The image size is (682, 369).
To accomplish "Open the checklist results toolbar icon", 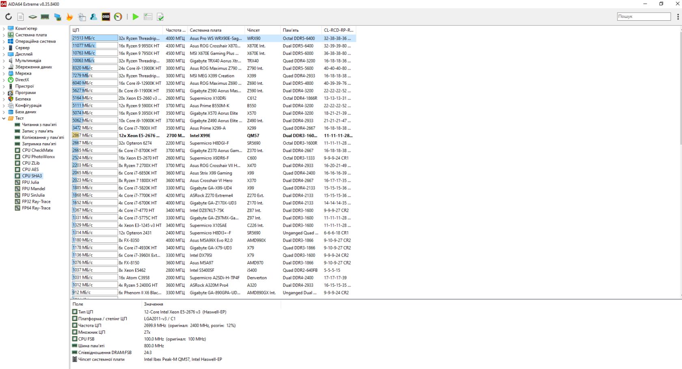I will click(148, 17).
